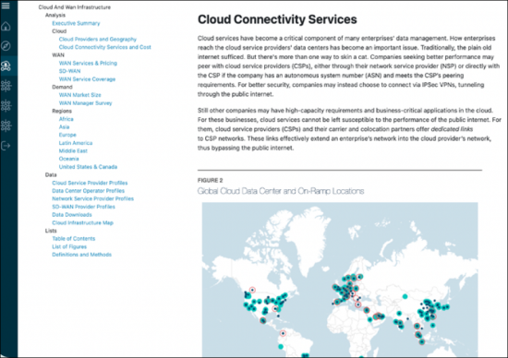
Task: Select WAN Services & Pricing link
Action: [88, 63]
